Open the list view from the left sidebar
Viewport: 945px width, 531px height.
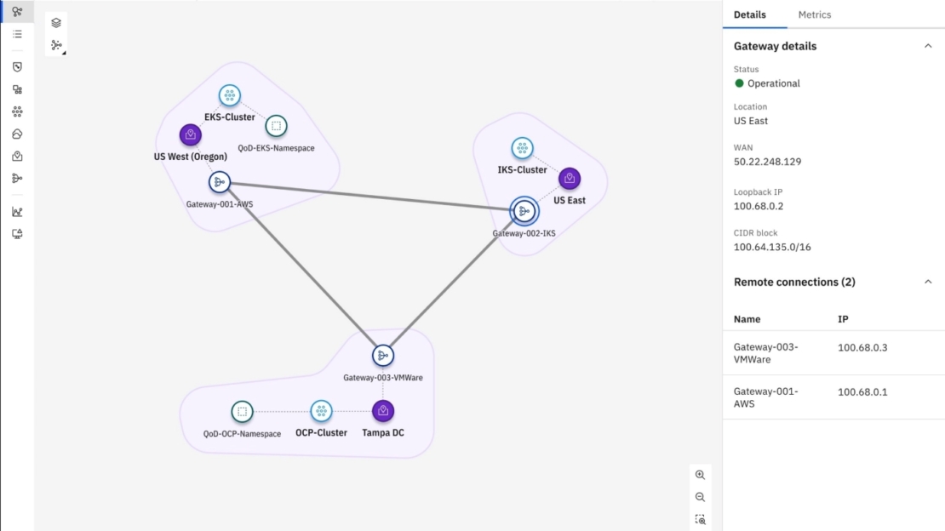(17, 34)
